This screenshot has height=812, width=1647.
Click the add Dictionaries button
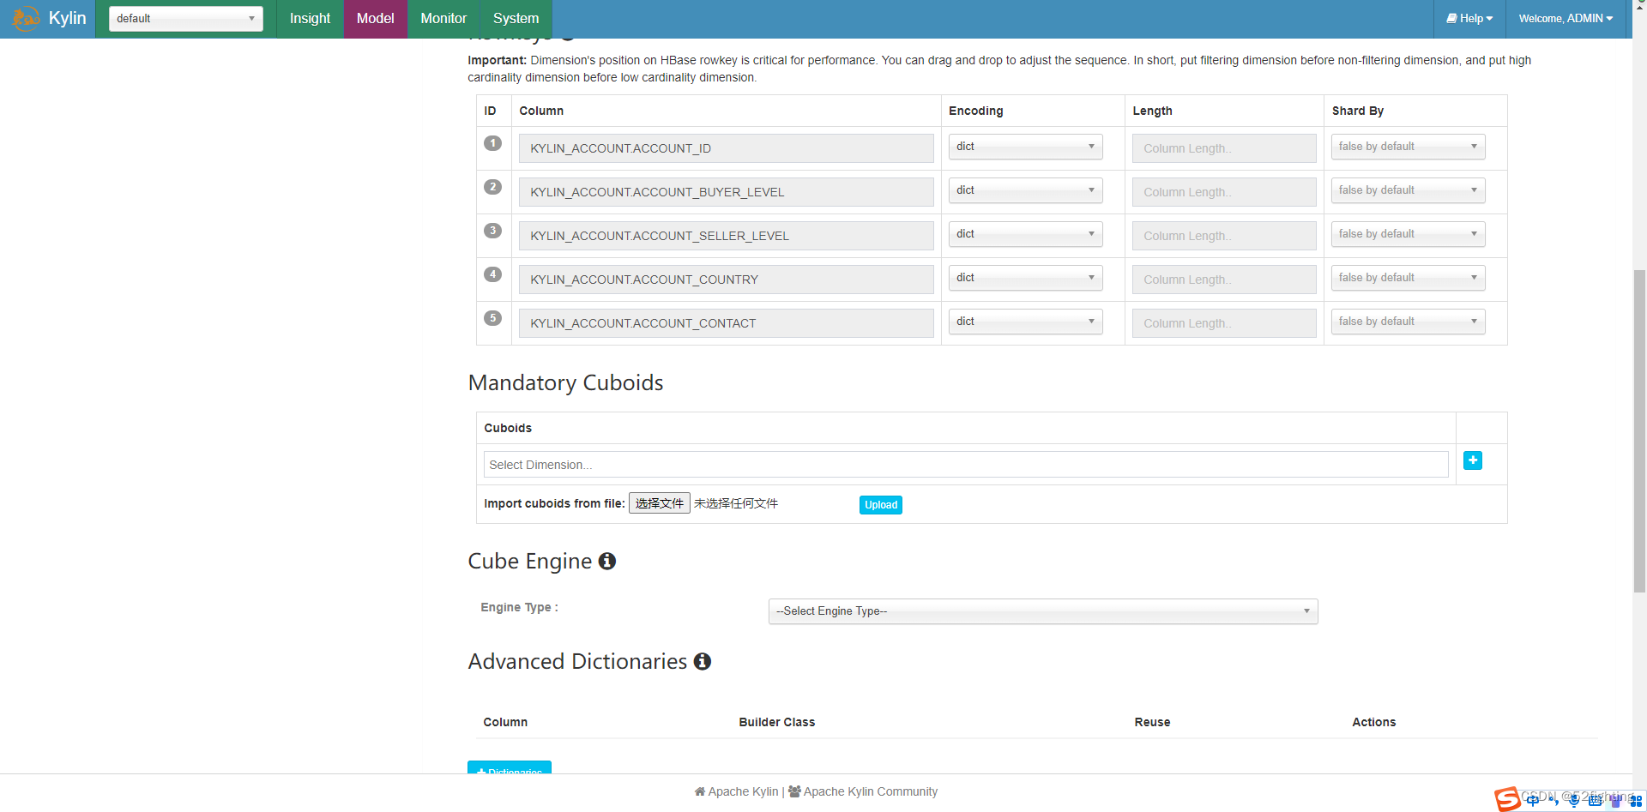[x=510, y=767]
